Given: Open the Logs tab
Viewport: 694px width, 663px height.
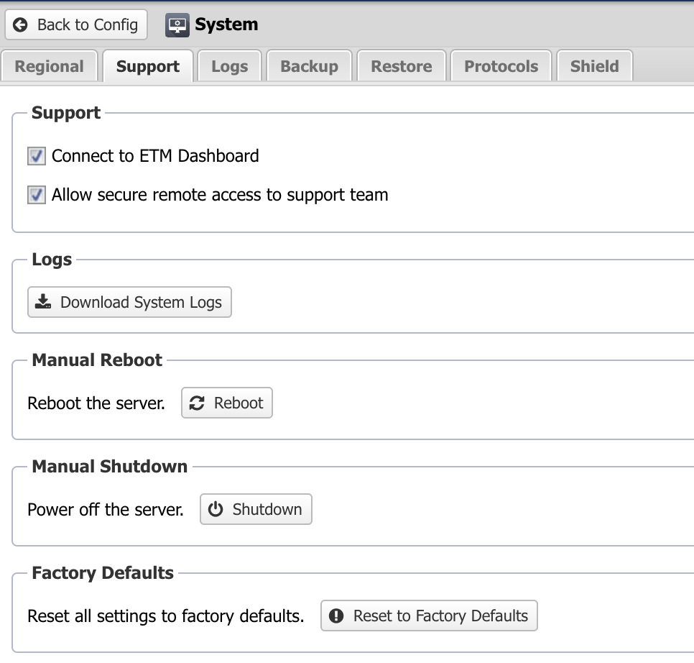Looking at the screenshot, I should [229, 67].
